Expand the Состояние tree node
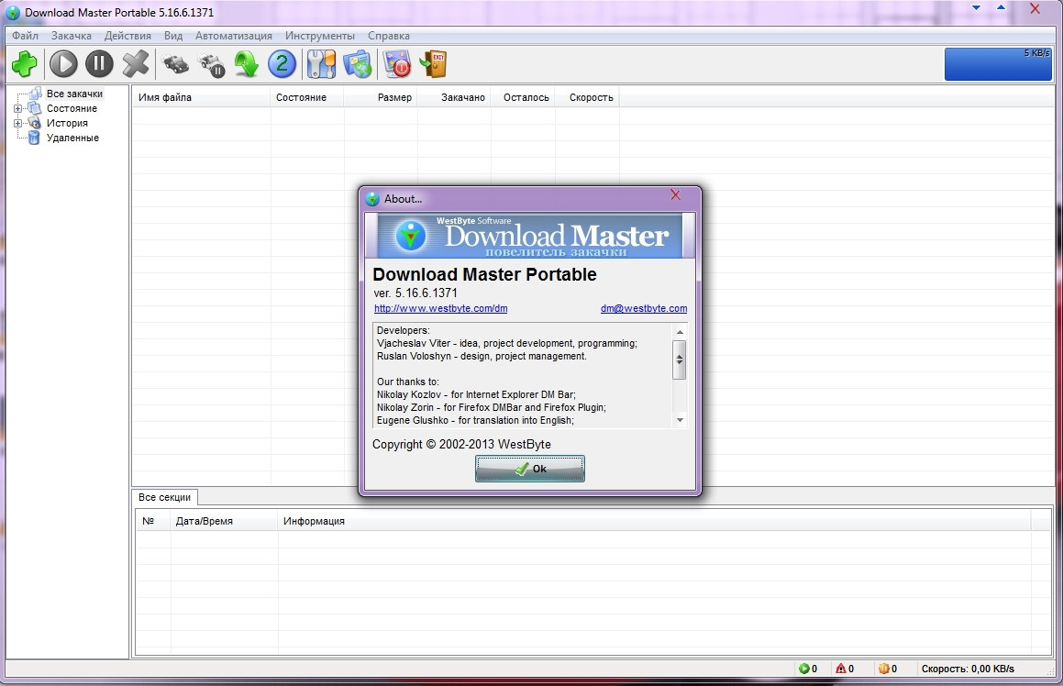 pos(17,108)
